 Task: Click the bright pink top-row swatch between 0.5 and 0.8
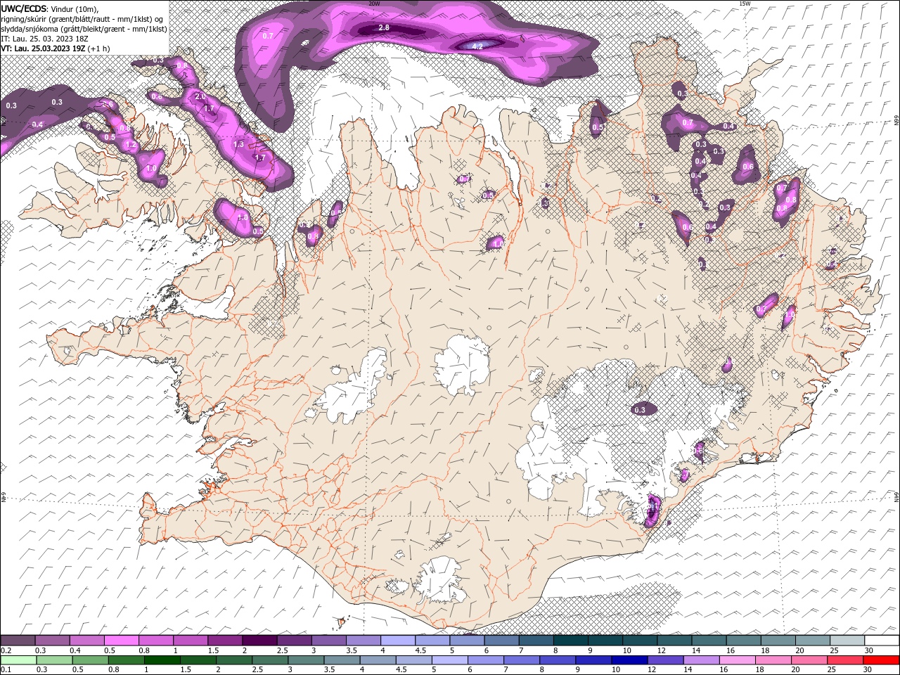(122, 641)
